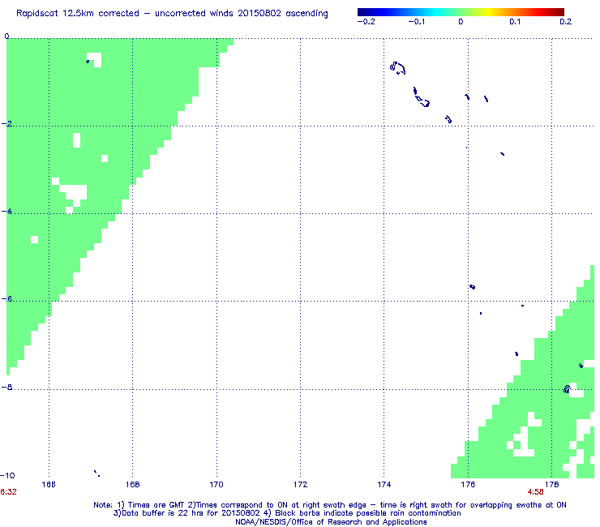Click the color scale bar legend
This screenshot has height=527, width=600.
click(461, 12)
